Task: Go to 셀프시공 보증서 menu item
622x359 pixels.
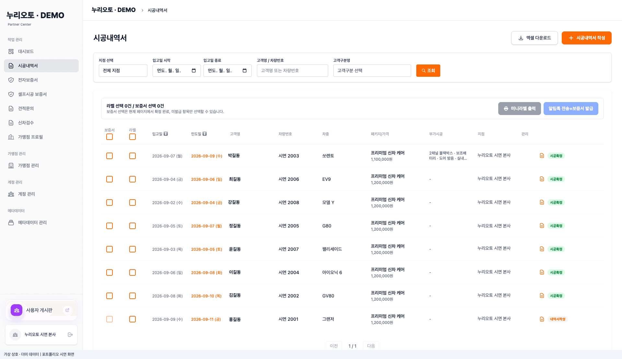Action: [41, 94]
